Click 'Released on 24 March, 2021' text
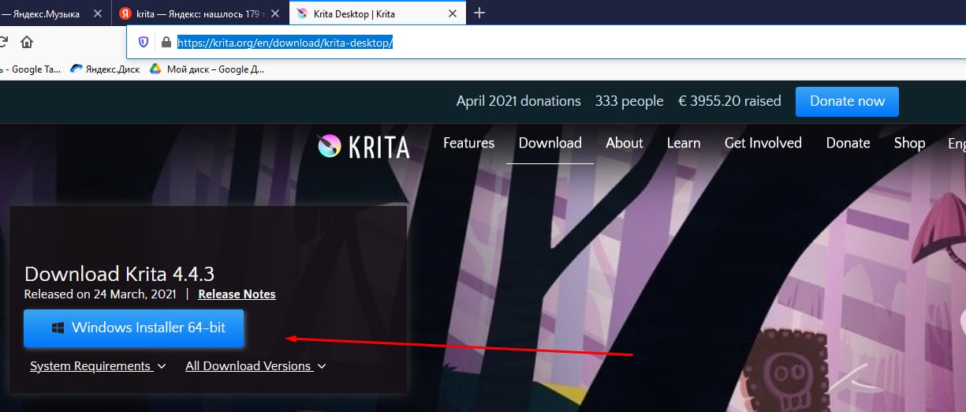 coord(100,294)
